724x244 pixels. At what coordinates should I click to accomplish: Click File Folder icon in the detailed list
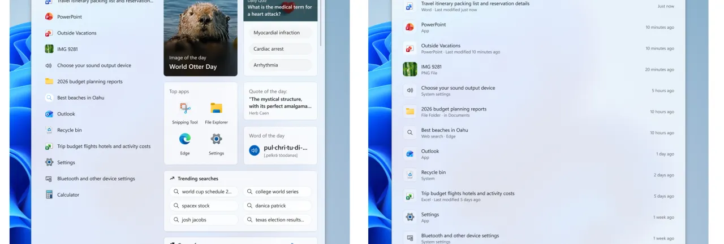pos(410,112)
